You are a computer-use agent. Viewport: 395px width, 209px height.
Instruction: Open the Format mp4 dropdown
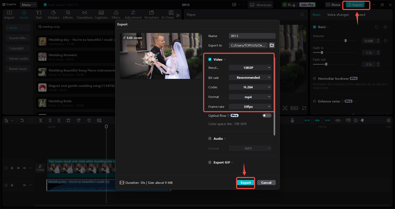coord(250,97)
